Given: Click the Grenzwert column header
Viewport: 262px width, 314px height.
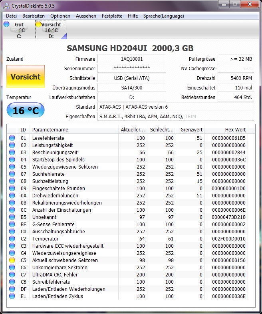Looking at the screenshot, I should 191,129.
